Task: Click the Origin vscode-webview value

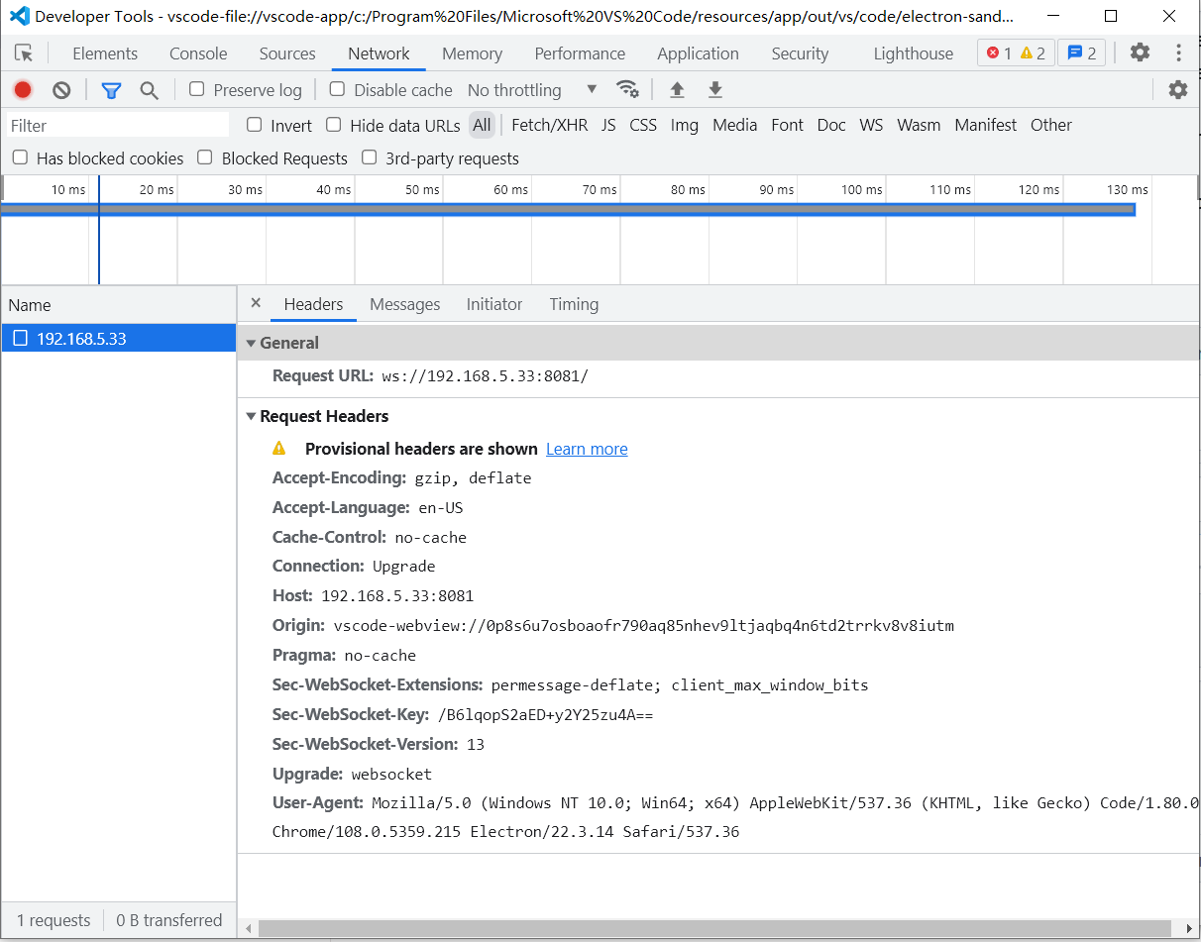Action: pos(643,626)
